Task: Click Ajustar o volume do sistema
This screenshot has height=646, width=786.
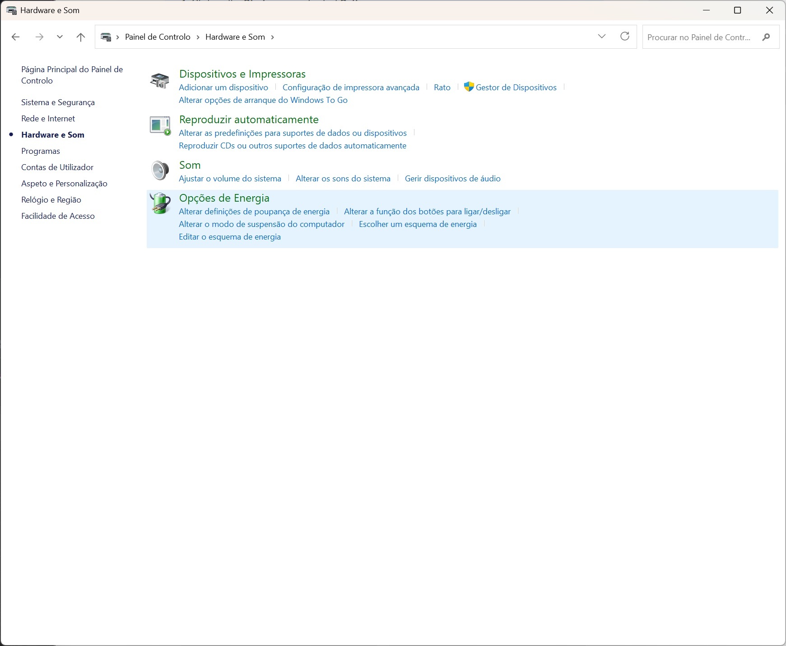Action: click(x=230, y=179)
